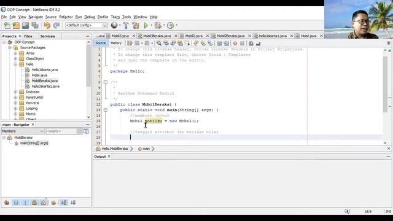The width and height of the screenshot is (393, 221).
Task: Click the Build Project hammer icon
Action: (126, 25)
